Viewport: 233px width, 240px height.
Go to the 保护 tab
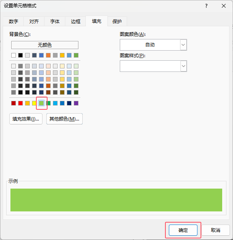(x=117, y=21)
